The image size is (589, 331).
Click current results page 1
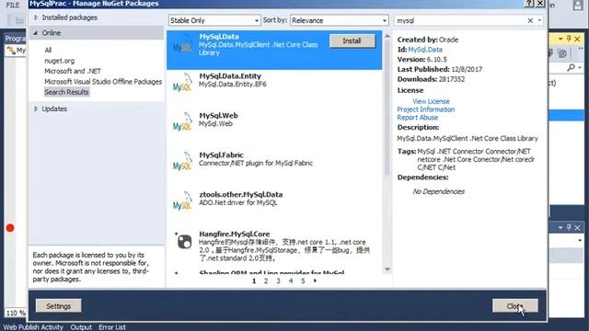tap(254, 280)
